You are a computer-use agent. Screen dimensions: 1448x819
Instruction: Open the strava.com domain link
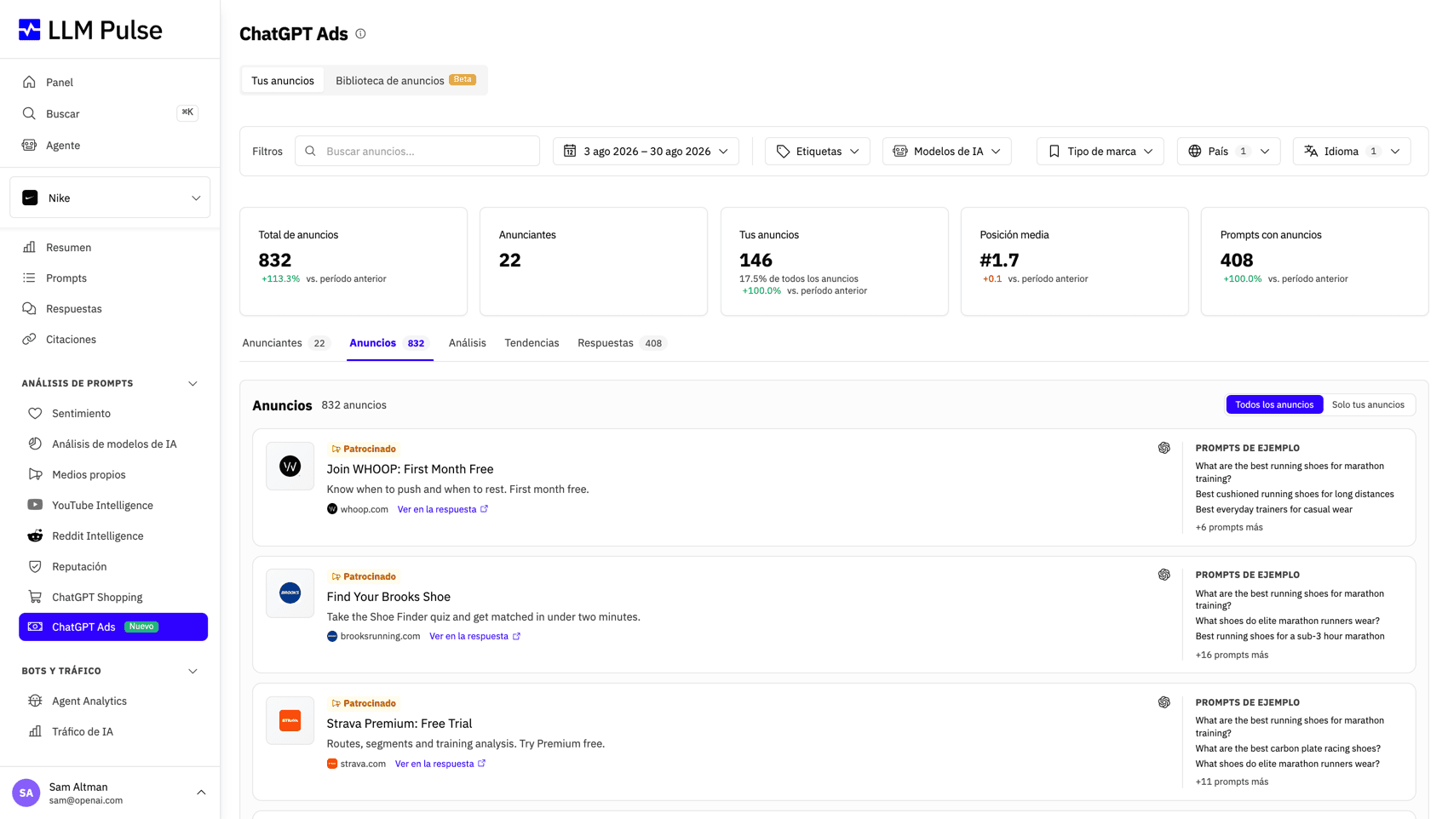363,764
